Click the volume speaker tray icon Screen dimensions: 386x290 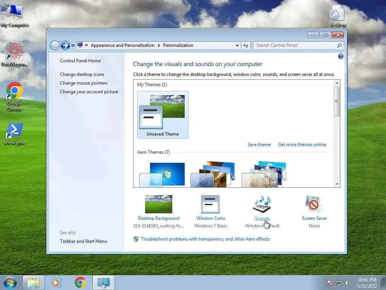coord(348,283)
